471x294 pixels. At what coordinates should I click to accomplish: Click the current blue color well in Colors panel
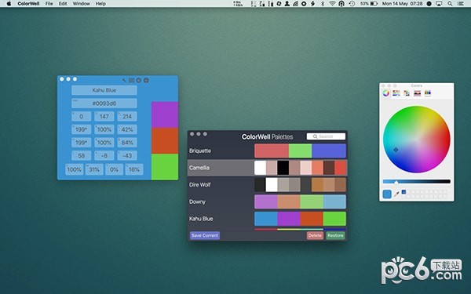(387, 194)
